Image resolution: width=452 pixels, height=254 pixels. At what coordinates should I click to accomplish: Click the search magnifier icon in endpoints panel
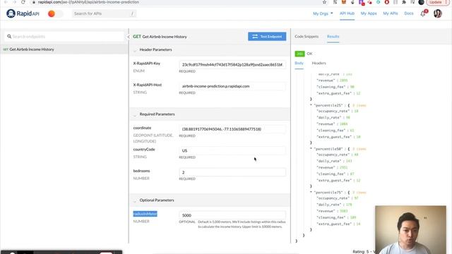[9, 37]
